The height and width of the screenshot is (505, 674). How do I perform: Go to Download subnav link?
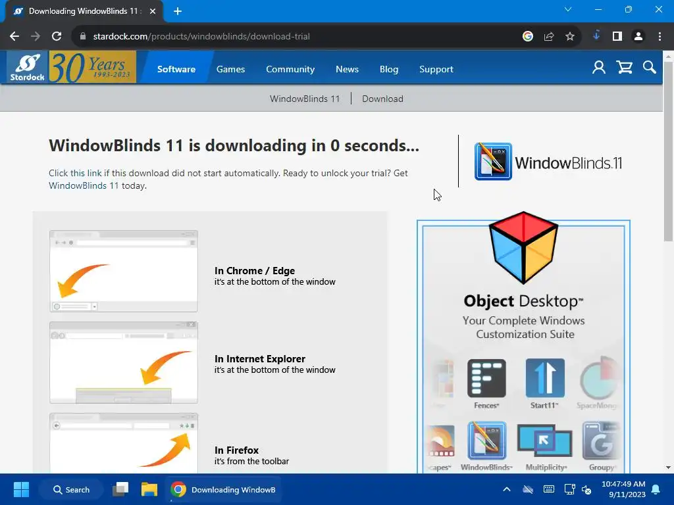coord(382,99)
